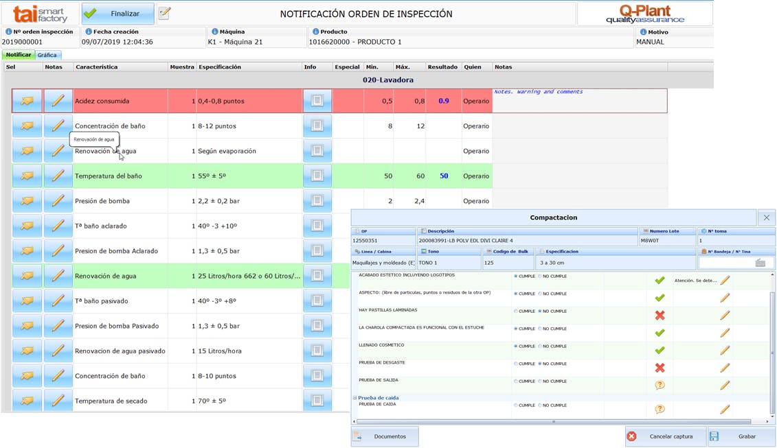777x448 pixels.
Task: Click the 0.9 result value for Acidez consumida
Action: 444,101
